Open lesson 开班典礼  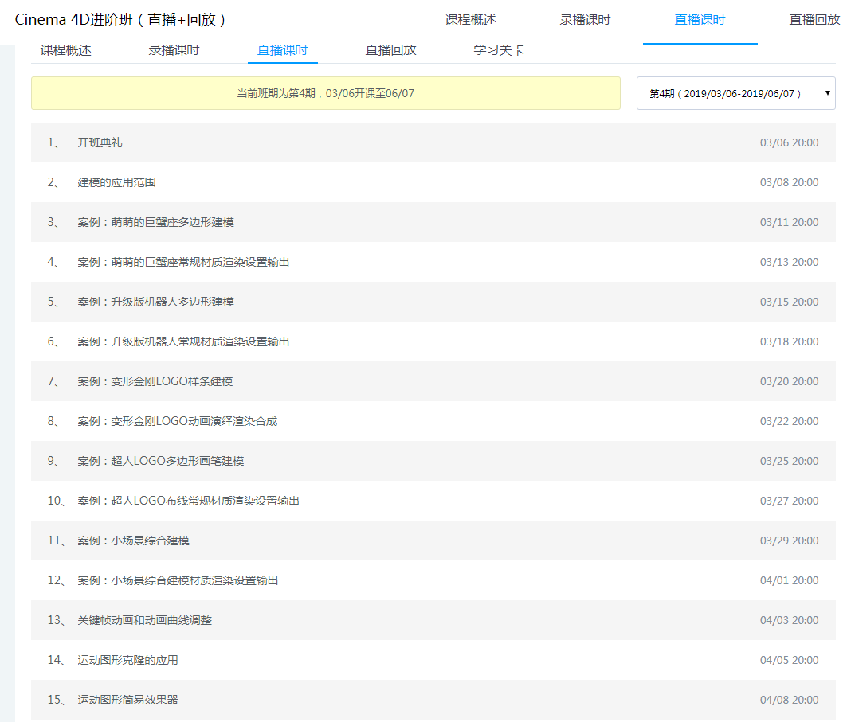coord(97,142)
